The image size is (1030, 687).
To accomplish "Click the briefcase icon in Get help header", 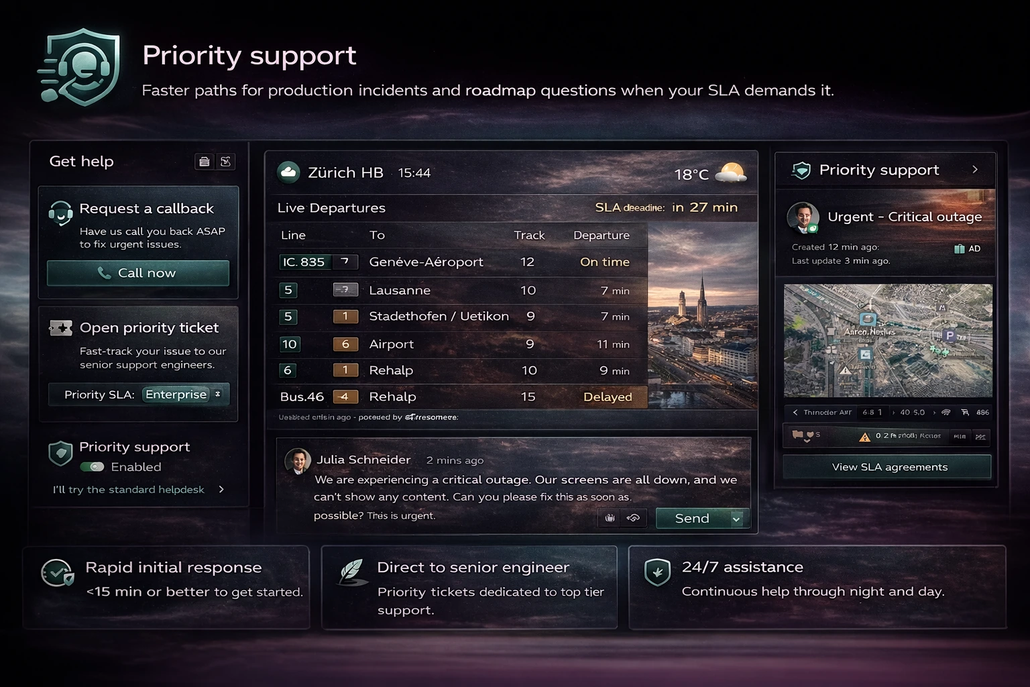I will pyautogui.click(x=205, y=162).
